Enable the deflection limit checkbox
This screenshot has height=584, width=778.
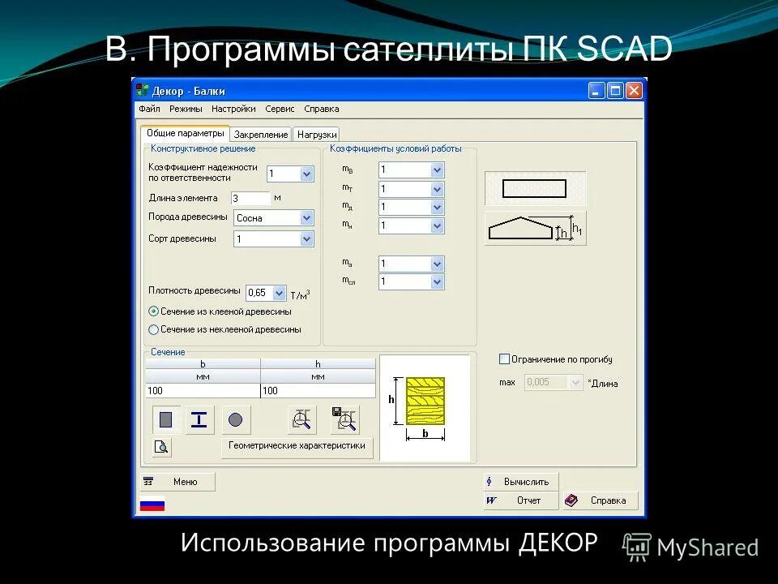point(504,359)
